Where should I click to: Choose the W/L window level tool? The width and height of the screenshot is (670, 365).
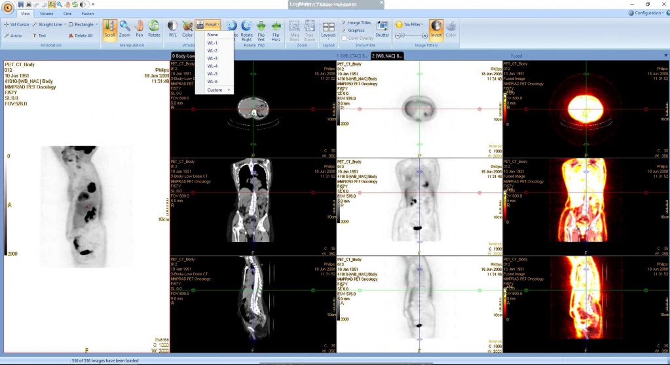[173, 29]
